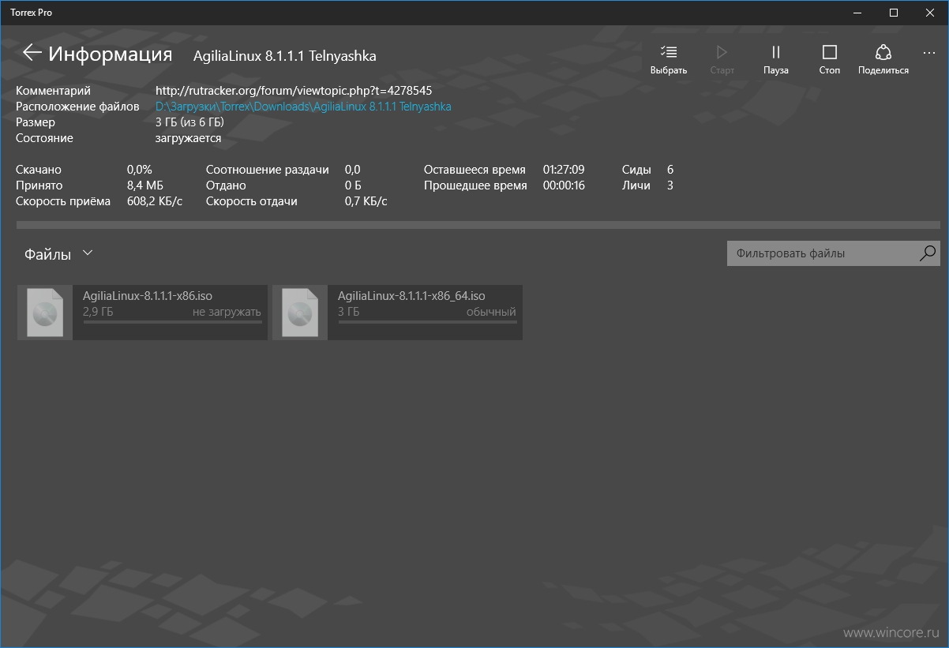Screen dimensions: 949x648
Task: Share the torrent via Поделиться
Action: 883,52
